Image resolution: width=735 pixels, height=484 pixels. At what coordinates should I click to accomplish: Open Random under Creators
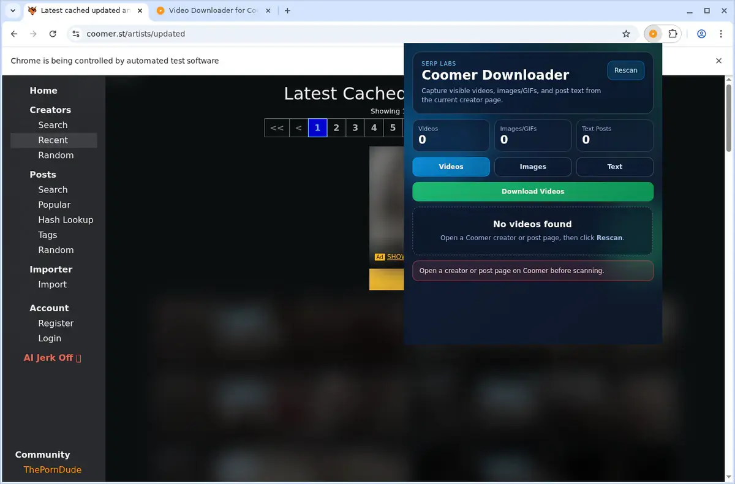click(x=56, y=156)
